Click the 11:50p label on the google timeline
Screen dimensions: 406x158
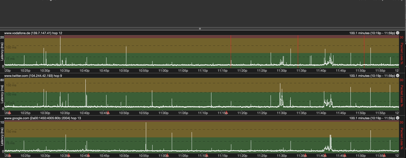[361, 156]
